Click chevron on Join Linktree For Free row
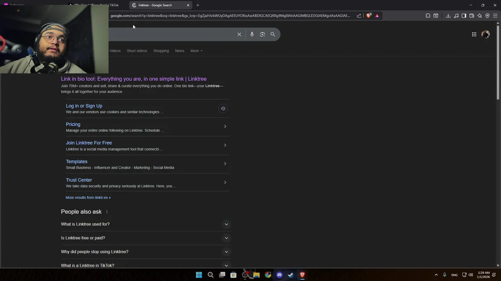The width and height of the screenshot is (501, 281). coord(225,145)
